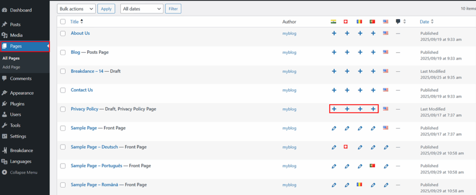
Task: Click Switzerland flag icon in Sample Page – Deutsch row
Action: point(345,147)
